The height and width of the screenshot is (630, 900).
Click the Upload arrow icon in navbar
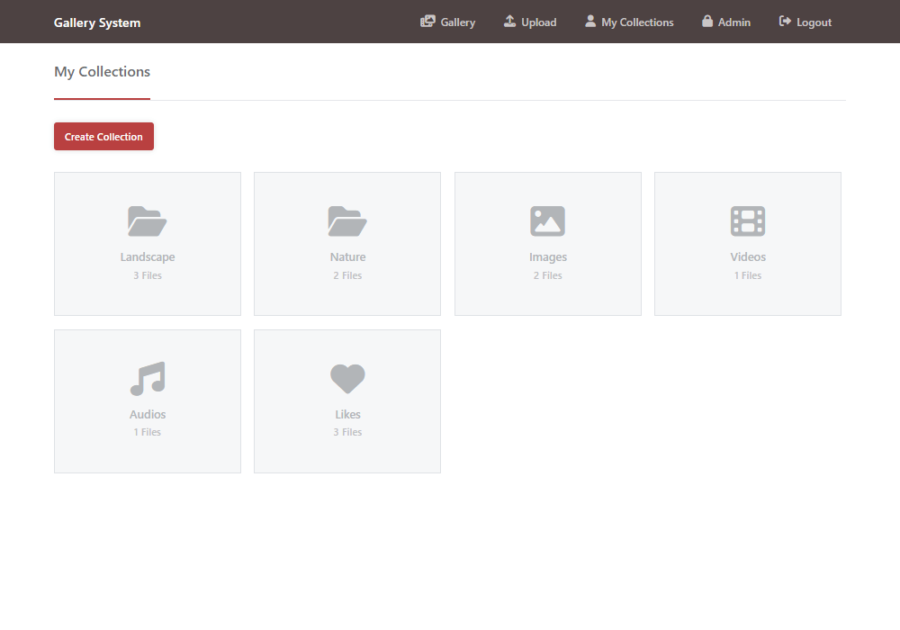(x=509, y=22)
